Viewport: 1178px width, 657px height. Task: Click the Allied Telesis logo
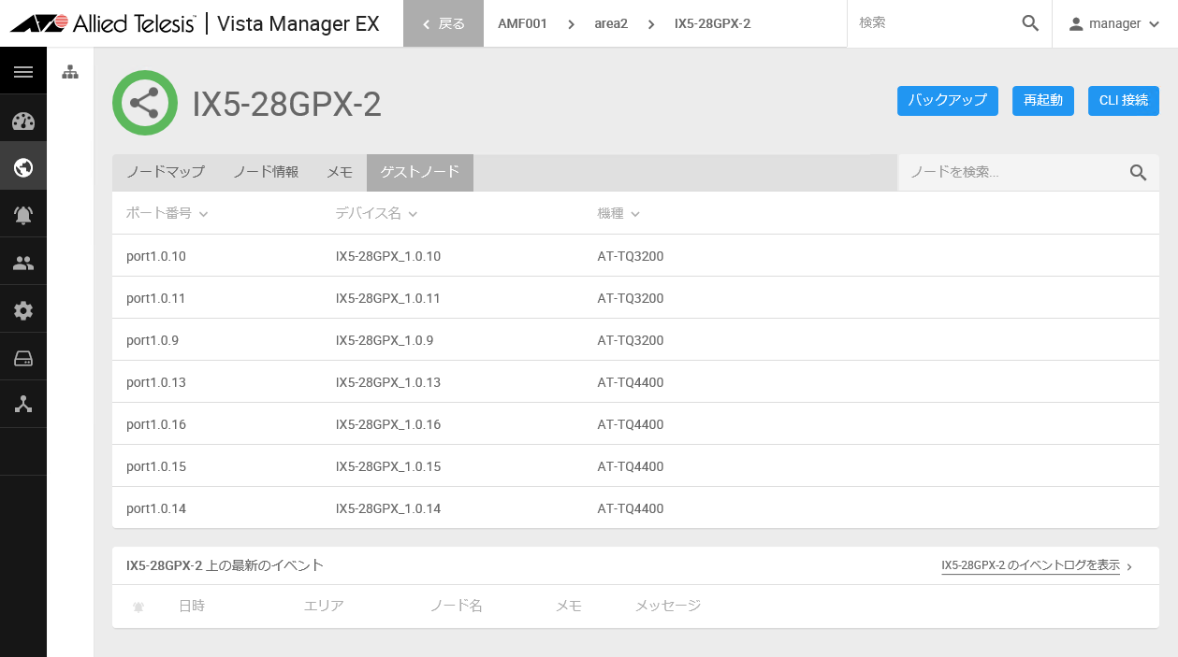click(x=103, y=23)
